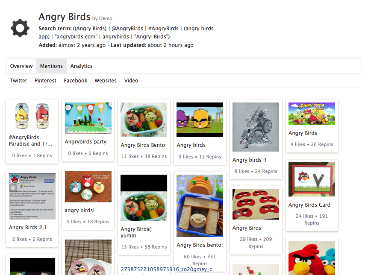
Task: Click the "Angry Birds bento!" title link
Action: point(200,245)
